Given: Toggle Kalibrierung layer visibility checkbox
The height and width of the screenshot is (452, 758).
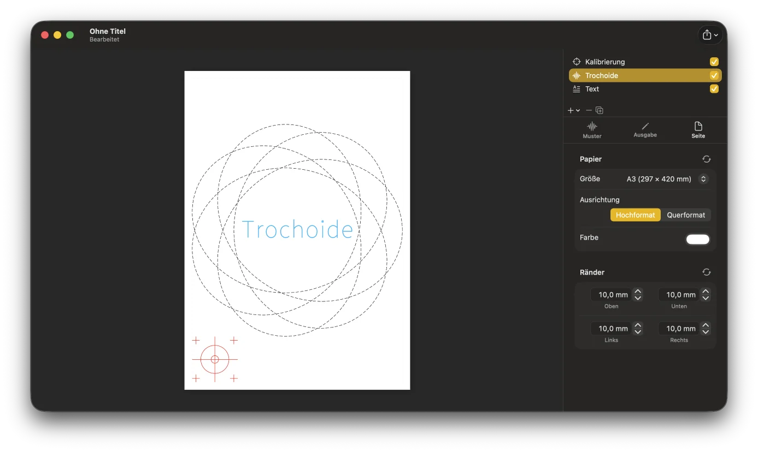Looking at the screenshot, I should (714, 62).
